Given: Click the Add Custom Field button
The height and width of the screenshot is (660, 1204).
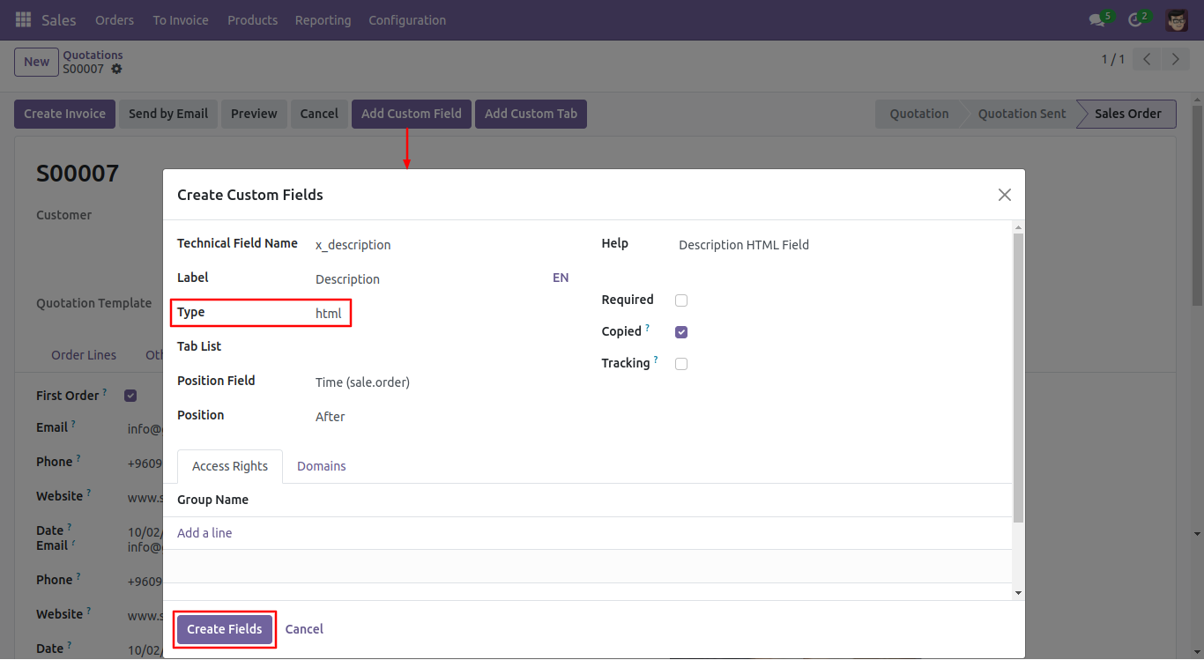Looking at the screenshot, I should (x=412, y=114).
